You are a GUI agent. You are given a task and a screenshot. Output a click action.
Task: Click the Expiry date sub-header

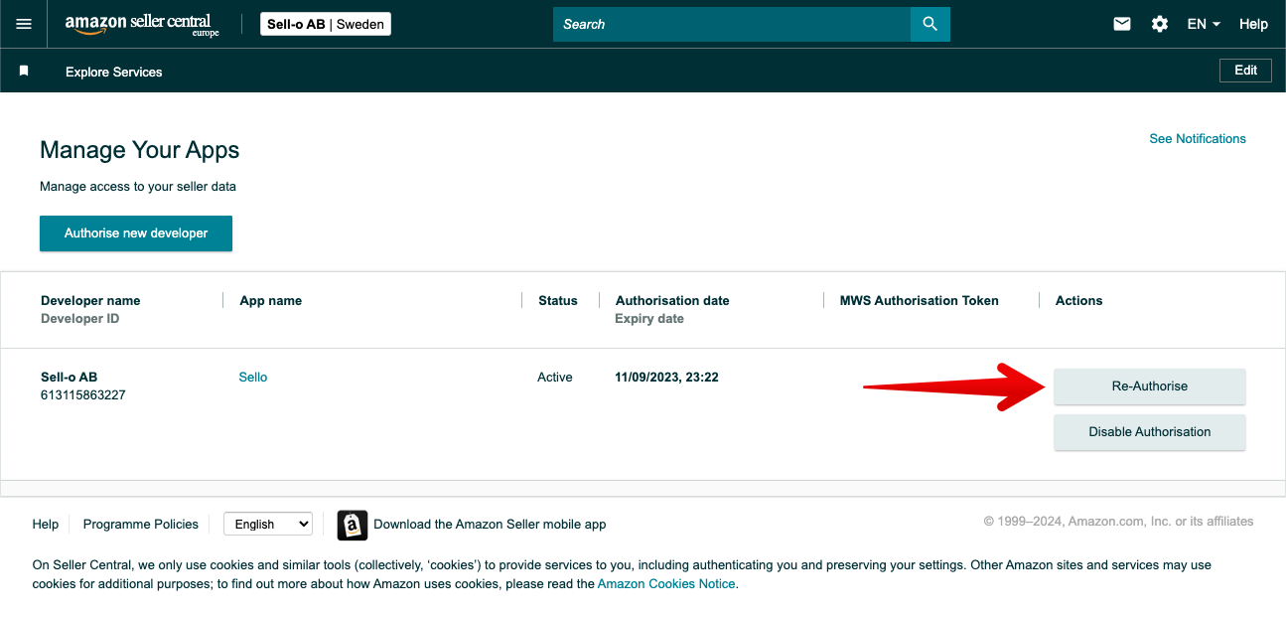(649, 318)
